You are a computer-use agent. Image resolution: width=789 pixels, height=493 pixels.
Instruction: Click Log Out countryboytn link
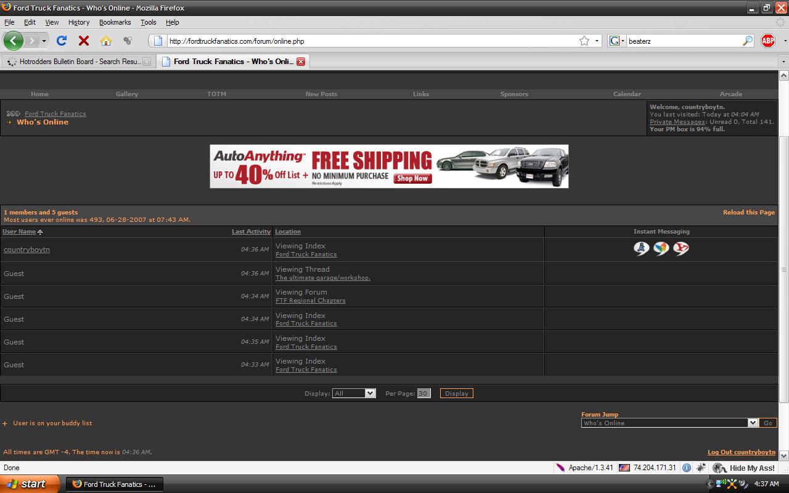(x=742, y=452)
